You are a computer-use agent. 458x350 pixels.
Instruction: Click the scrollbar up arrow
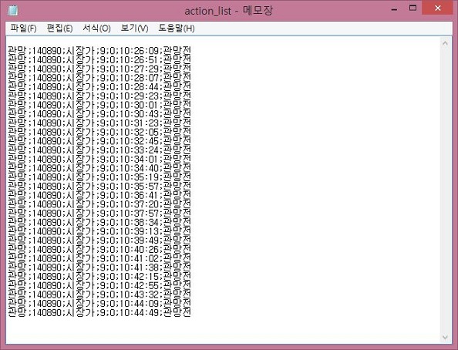click(x=445, y=44)
